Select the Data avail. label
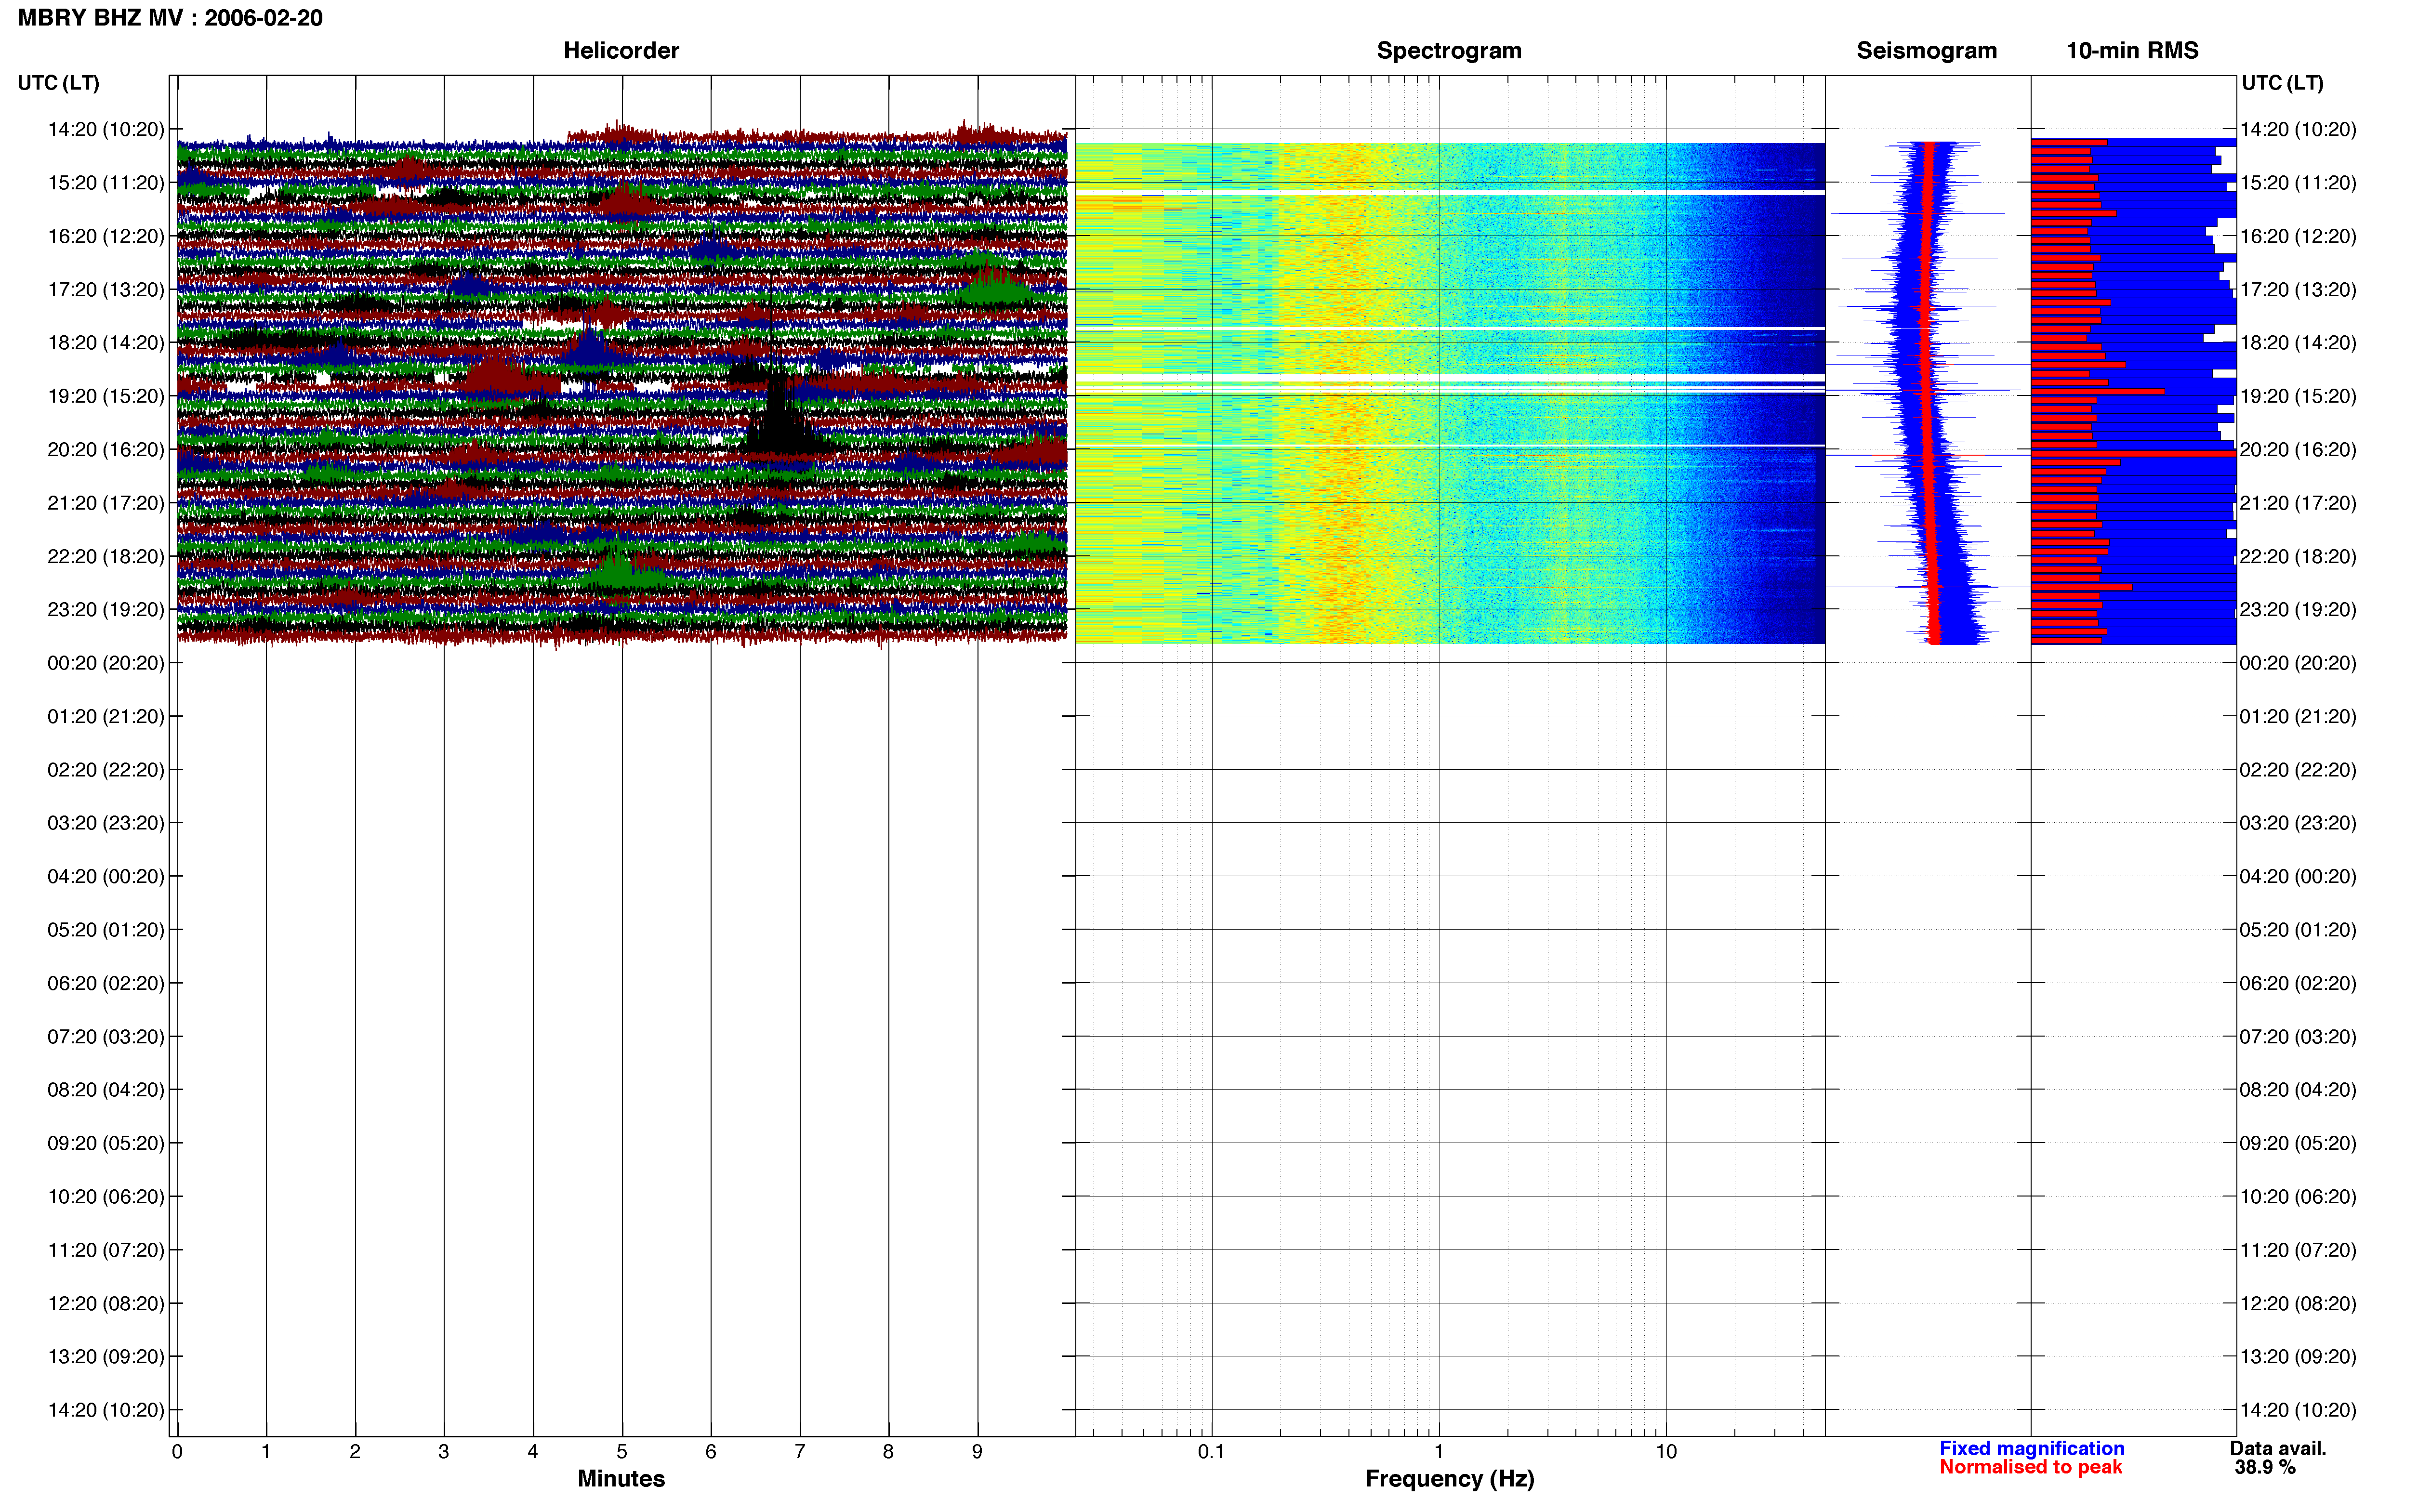The width and height of the screenshot is (2418, 1512). (x=2278, y=1448)
